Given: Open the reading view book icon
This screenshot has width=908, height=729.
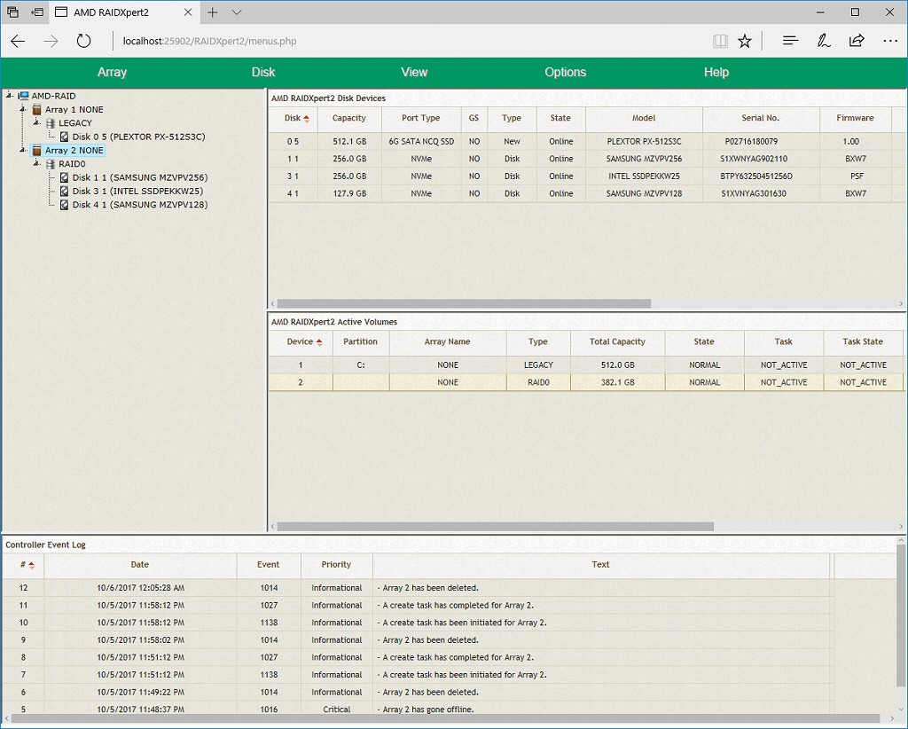Looking at the screenshot, I should [720, 41].
